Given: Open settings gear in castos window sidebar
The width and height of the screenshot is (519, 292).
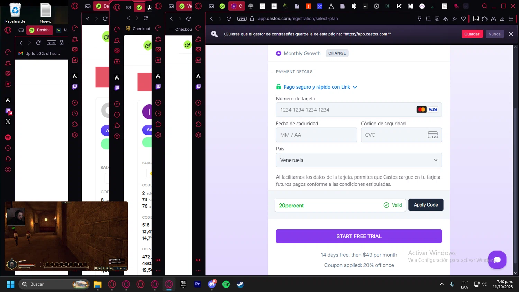Looking at the screenshot, I should coord(198,135).
